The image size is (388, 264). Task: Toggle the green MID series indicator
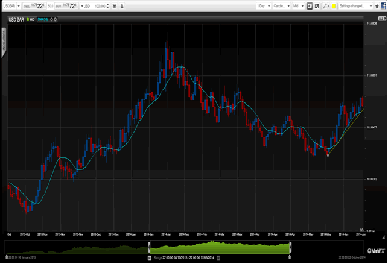pos(31,19)
